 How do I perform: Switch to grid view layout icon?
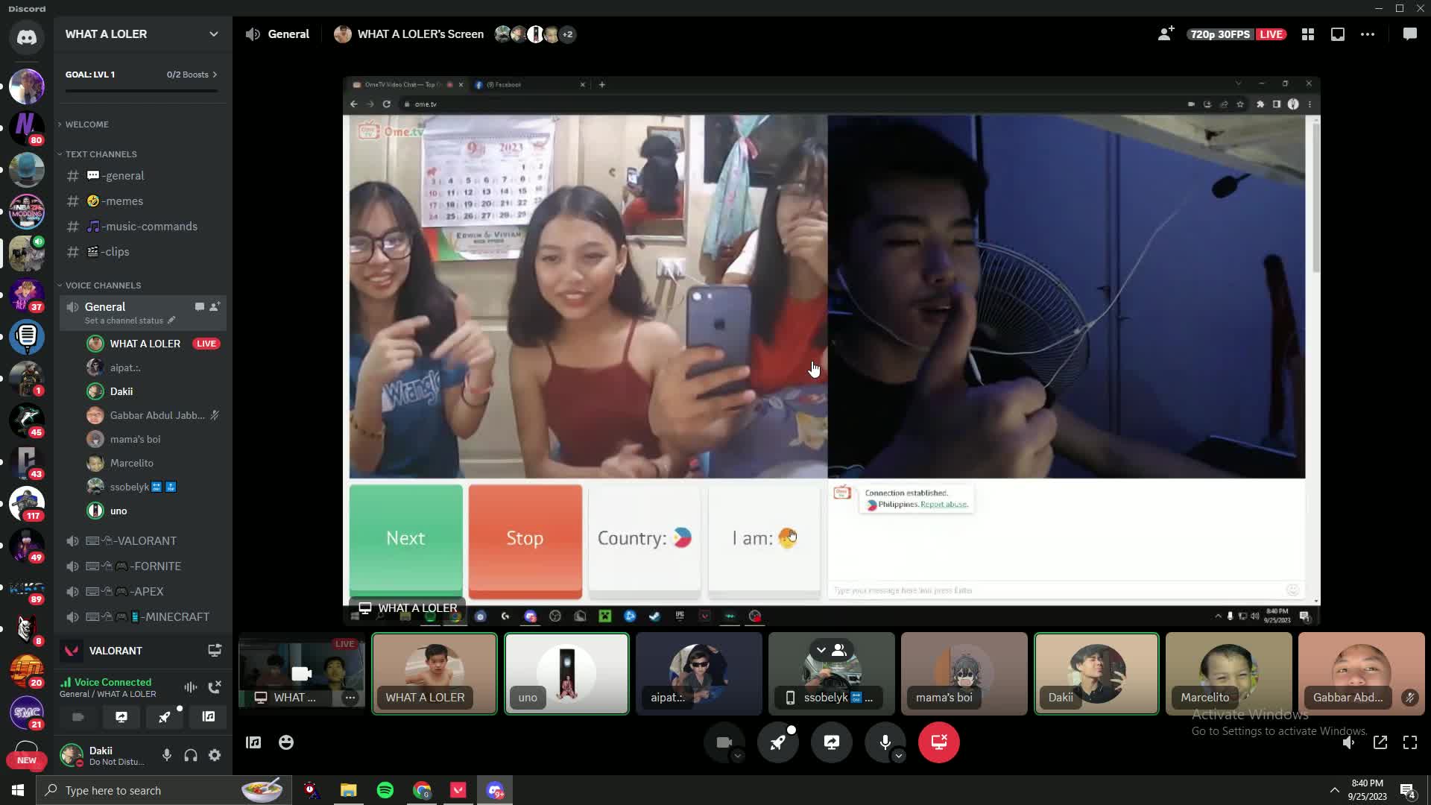(1308, 34)
